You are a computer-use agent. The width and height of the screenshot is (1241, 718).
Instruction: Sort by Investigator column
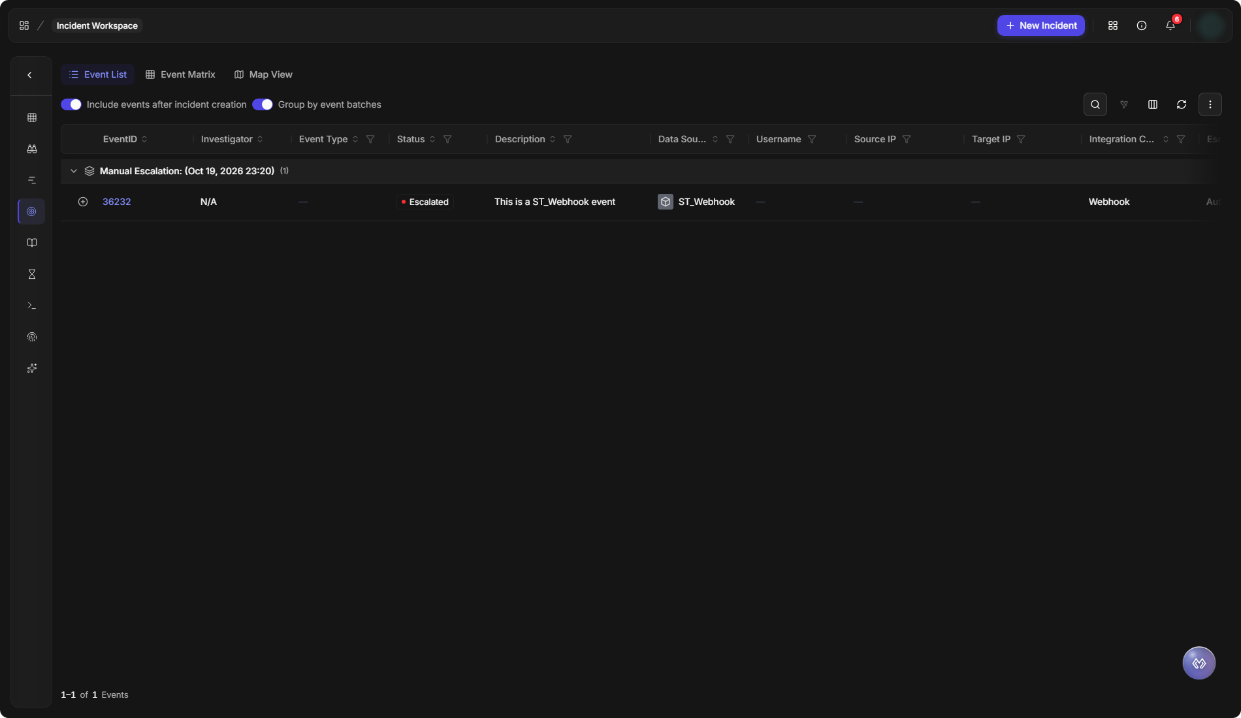tap(260, 139)
